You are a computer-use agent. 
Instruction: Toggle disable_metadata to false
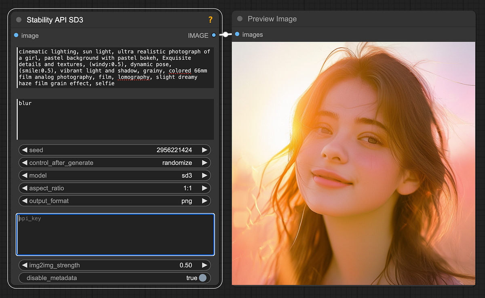tap(203, 278)
